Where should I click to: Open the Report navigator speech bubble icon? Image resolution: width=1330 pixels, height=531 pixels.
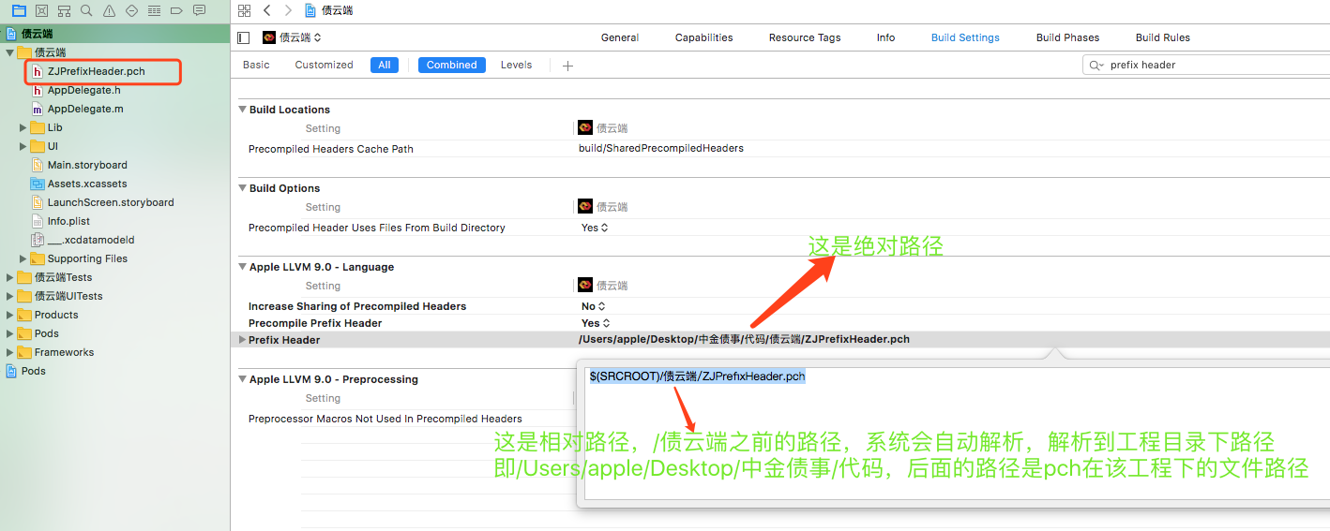(199, 10)
